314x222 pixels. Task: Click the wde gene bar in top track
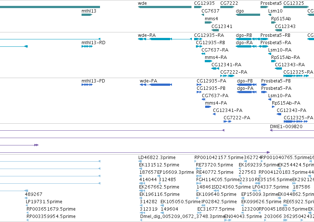165,7
